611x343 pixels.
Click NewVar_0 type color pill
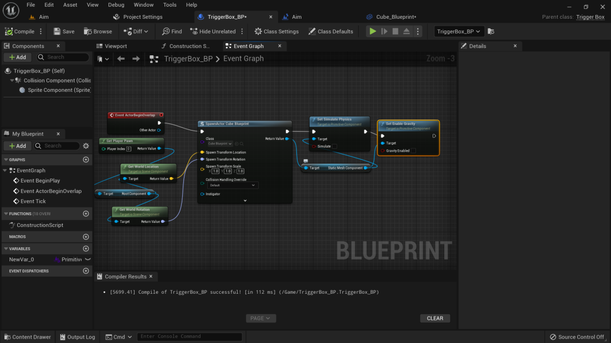[x=57, y=259]
